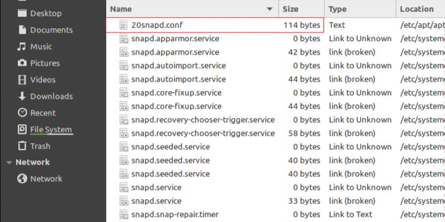Click the Desktop folder icon in sidebar
This screenshot has width=445, height=222.
pos(22,13)
